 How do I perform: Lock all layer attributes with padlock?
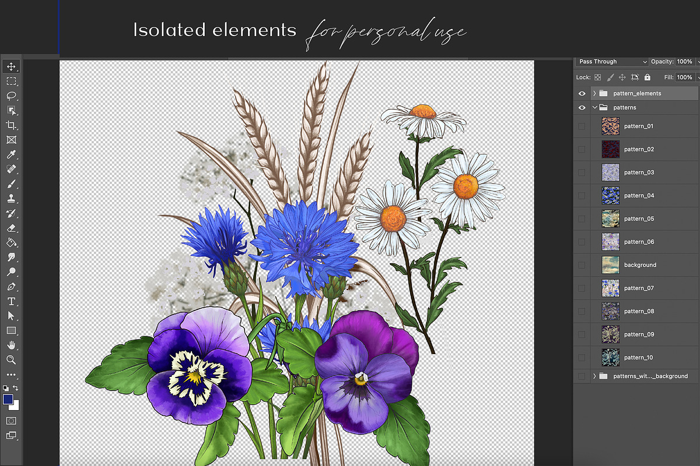(x=647, y=77)
